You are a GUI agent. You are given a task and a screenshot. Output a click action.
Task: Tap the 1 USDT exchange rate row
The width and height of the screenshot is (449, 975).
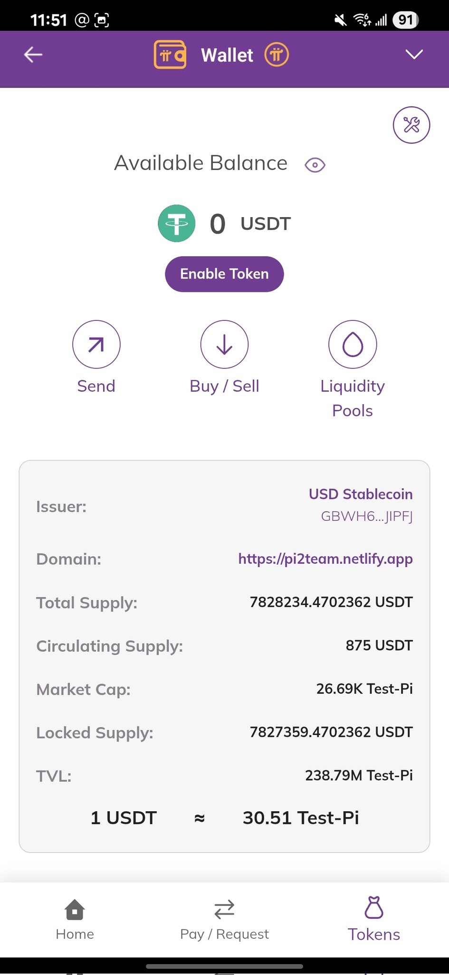[224, 818]
